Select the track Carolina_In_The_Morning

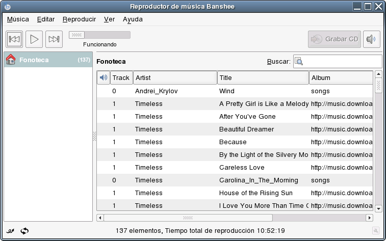[259, 180]
